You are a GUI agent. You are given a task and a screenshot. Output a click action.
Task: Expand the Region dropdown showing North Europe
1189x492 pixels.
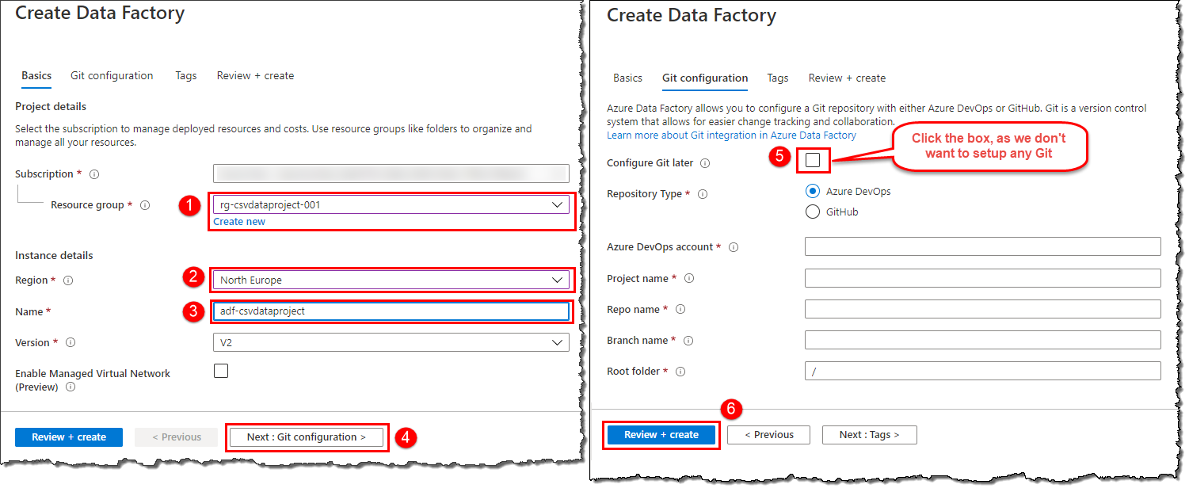tap(391, 280)
